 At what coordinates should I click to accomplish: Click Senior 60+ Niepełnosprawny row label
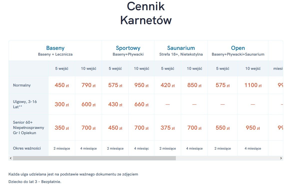28,127
